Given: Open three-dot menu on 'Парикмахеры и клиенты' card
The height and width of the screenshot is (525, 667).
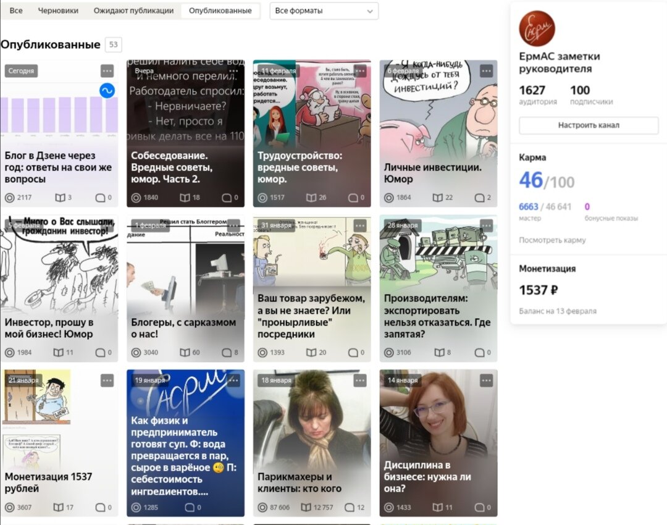Looking at the screenshot, I should pos(360,380).
